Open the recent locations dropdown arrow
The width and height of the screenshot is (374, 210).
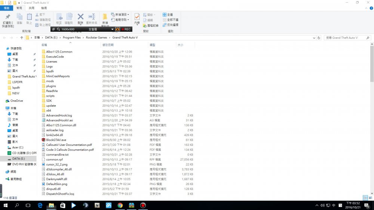tap(17, 38)
